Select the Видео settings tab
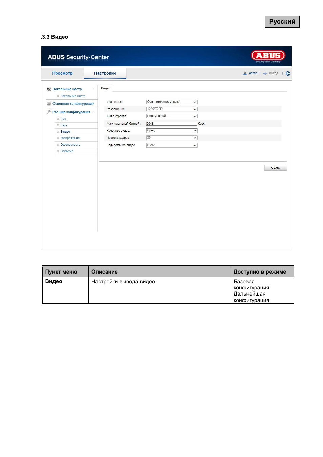This screenshot has width=323, height=457. (106, 88)
